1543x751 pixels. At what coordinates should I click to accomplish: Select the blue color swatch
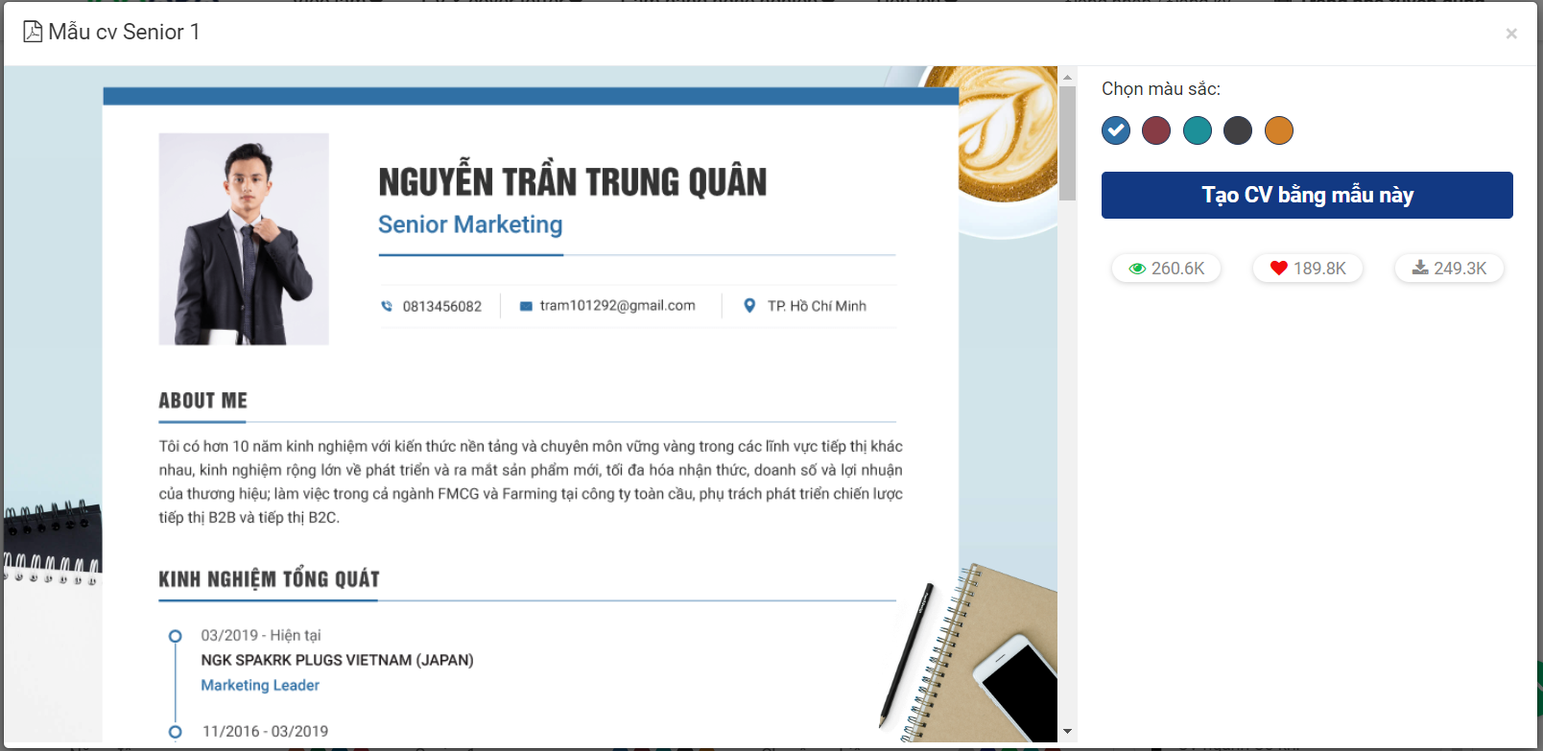(1116, 130)
